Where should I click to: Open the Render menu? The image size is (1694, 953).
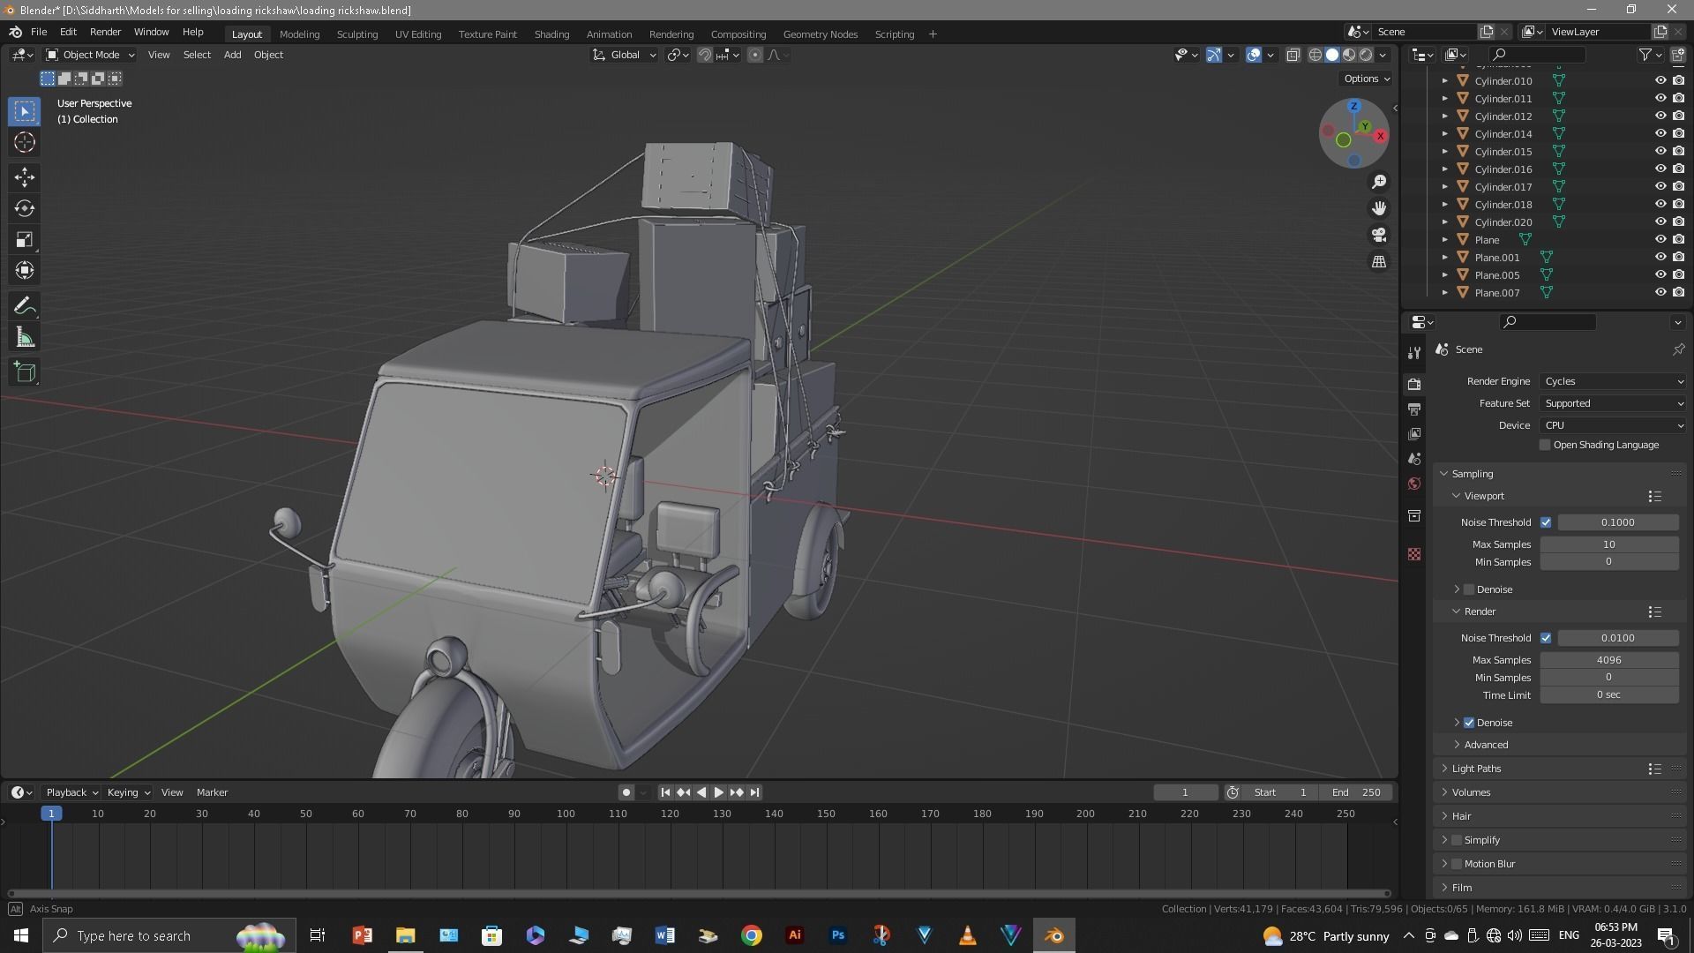[x=105, y=32]
